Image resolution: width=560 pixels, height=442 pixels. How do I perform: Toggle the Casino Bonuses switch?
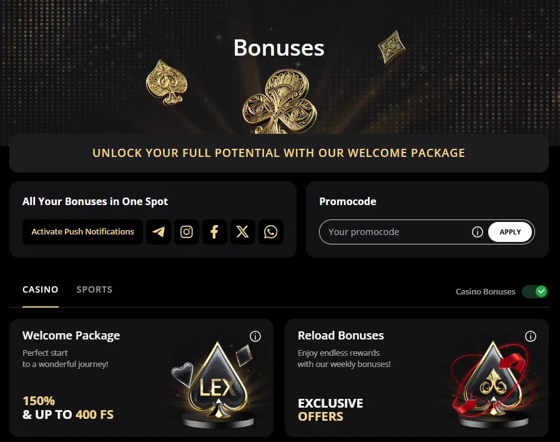pyautogui.click(x=534, y=291)
